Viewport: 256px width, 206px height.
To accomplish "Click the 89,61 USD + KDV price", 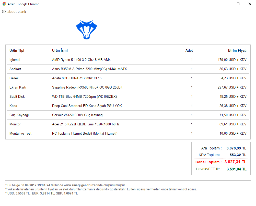I will point(233,124).
